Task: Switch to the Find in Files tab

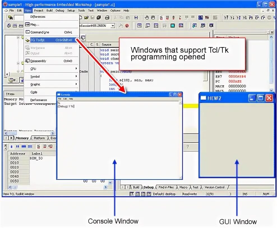Action: (166, 187)
